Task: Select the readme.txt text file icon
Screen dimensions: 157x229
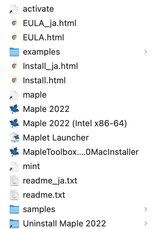Action: tap(14, 195)
